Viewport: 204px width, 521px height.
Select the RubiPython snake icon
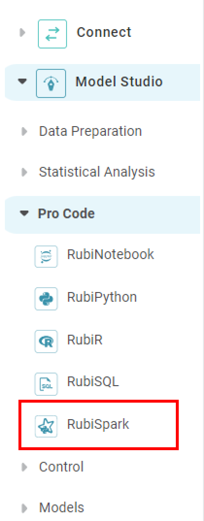[46, 299]
